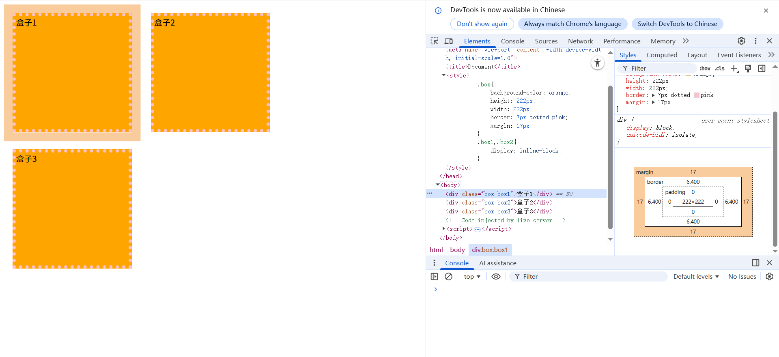Screen dimensions: 779x357
Task: Open console settings gear icon
Action: (x=769, y=277)
